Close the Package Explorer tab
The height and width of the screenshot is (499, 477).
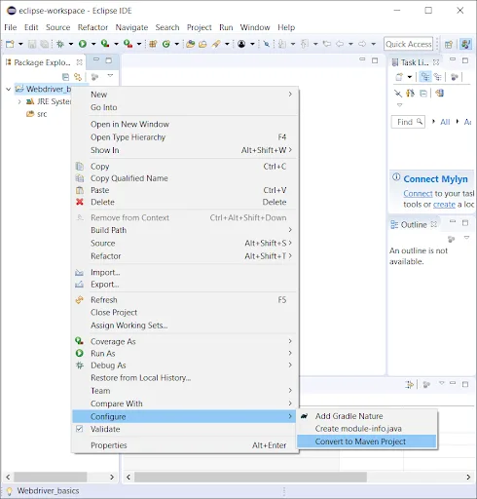pos(79,62)
